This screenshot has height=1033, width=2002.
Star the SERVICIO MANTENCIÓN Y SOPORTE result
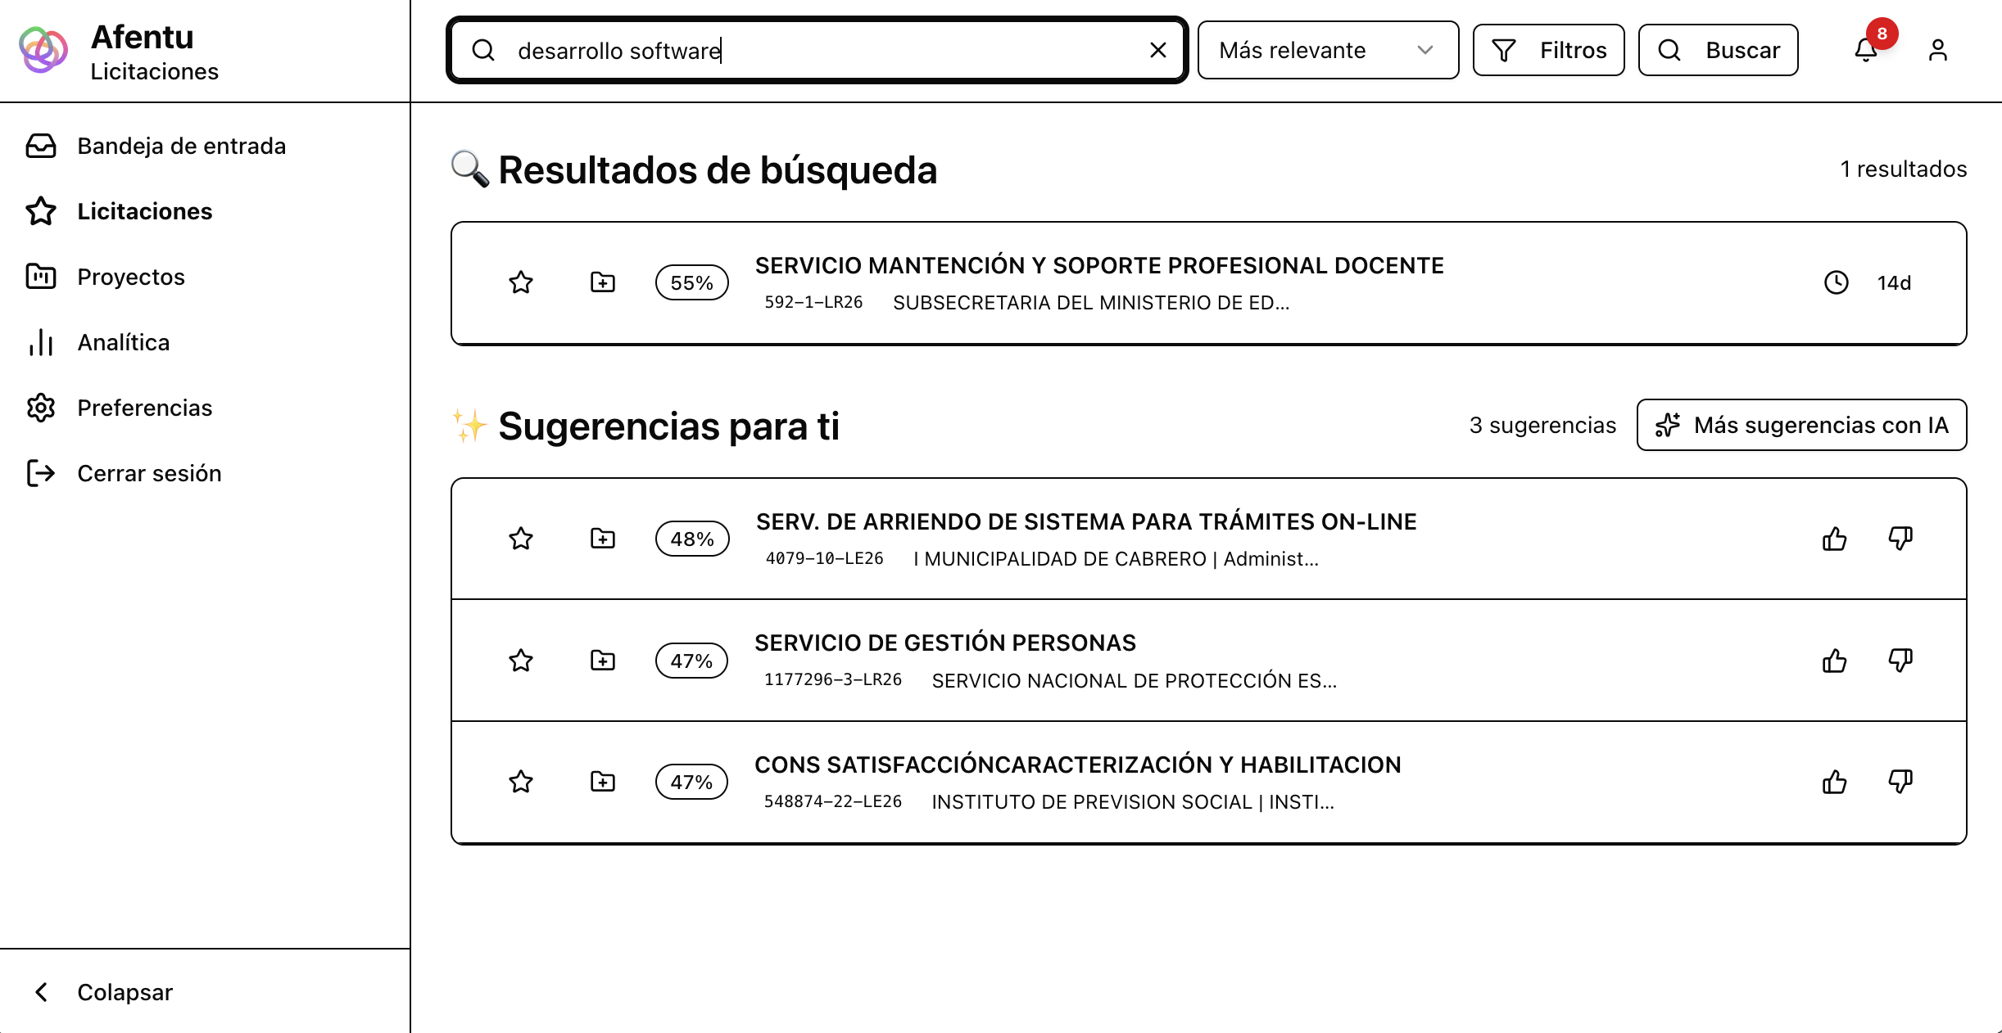click(520, 282)
